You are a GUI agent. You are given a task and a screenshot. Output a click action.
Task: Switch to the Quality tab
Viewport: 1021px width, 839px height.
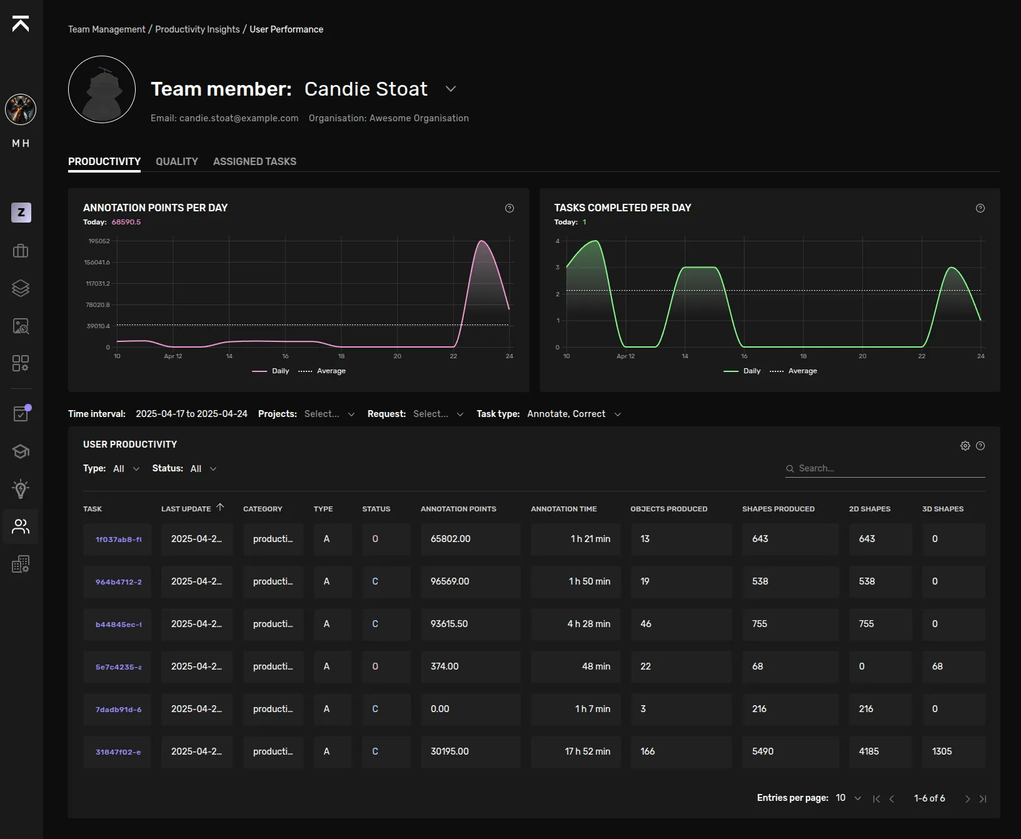point(177,161)
